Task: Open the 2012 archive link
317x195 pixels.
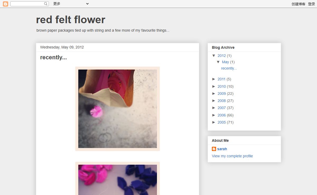Action: [x=222, y=56]
